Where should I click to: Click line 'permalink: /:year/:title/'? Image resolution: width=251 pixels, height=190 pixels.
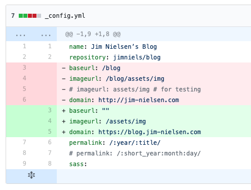115,143
